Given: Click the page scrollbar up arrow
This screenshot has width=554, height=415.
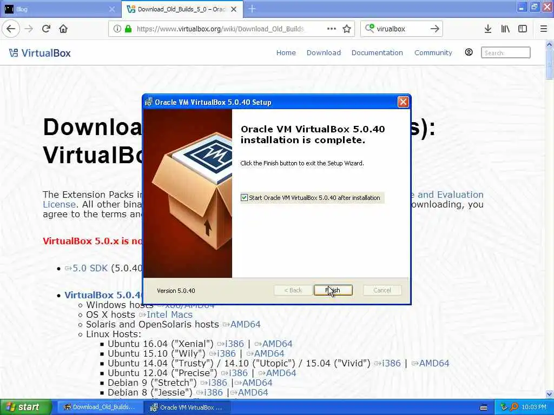Looking at the screenshot, I should click(549, 44).
